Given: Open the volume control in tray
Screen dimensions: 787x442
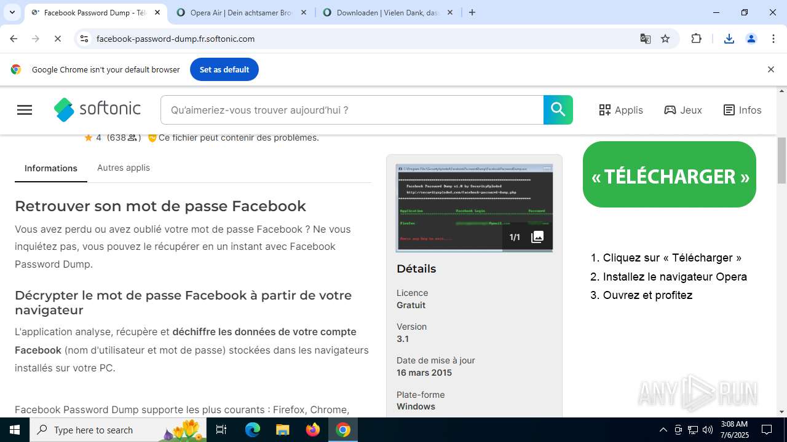Looking at the screenshot, I should tap(708, 430).
